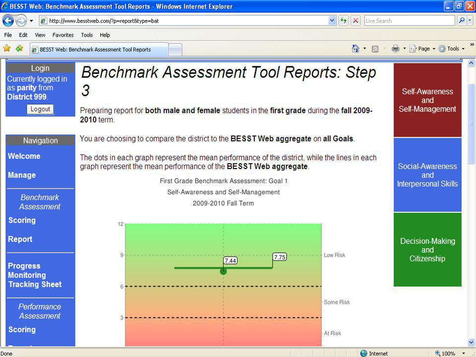Image resolution: width=476 pixels, height=357 pixels.
Task: Click the 7.44 value label on graph
Action: click(x=231, y=261)
